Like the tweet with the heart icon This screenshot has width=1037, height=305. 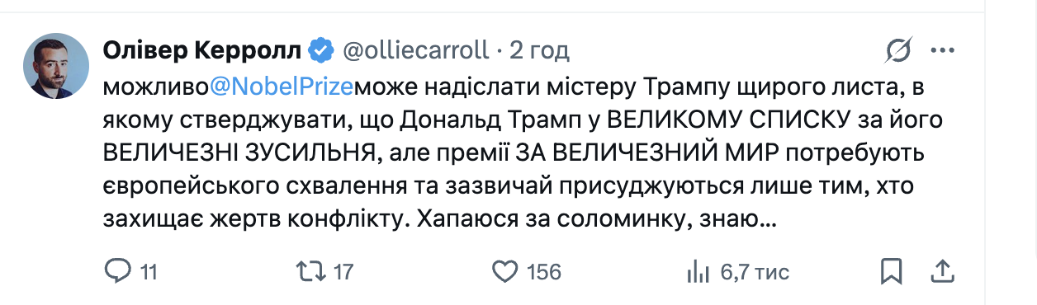pyautogui.click(x=504, y=271)
